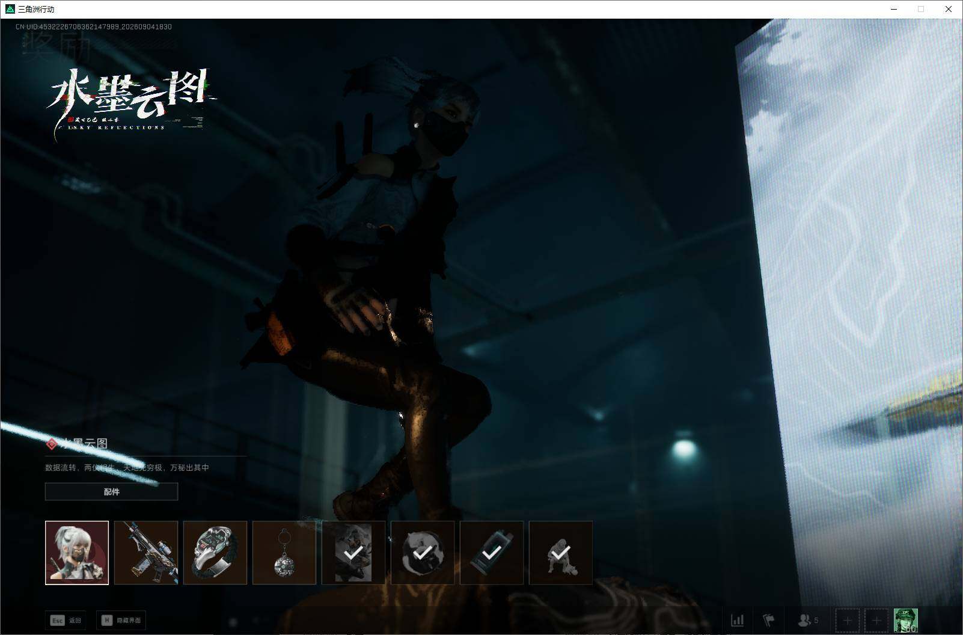Select the checked ink poster card thumbnail
The image size is (963, 635).
pos(353,553)
